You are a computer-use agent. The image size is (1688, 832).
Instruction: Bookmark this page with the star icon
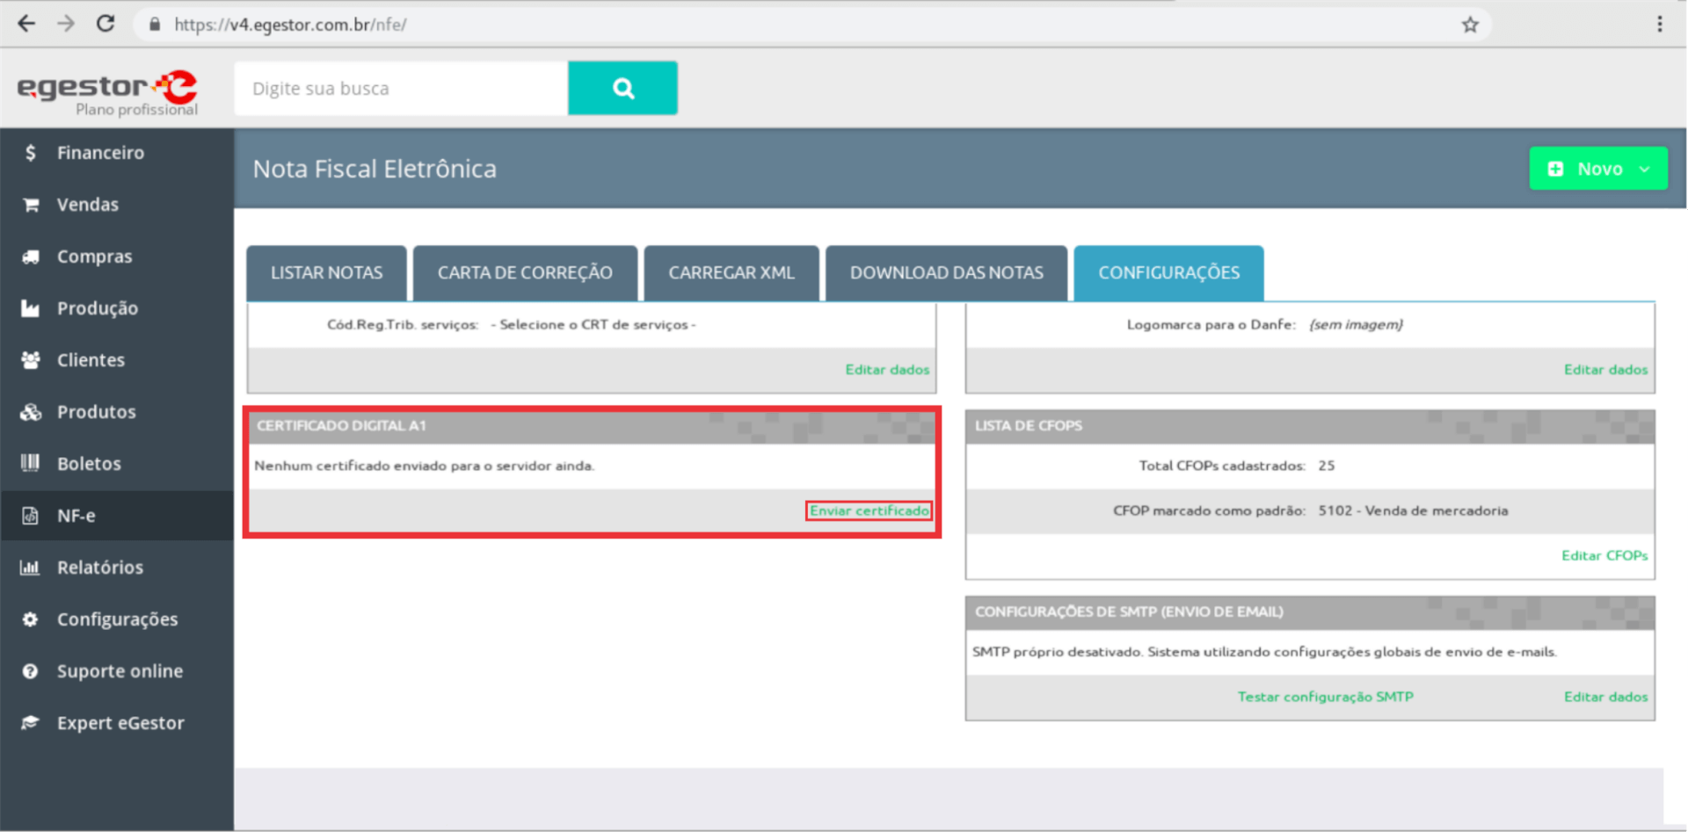1470,25
